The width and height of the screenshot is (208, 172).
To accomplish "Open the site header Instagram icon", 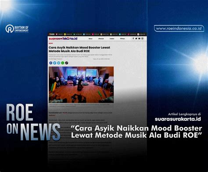I will pyautogui.click(x=142, y=39).
